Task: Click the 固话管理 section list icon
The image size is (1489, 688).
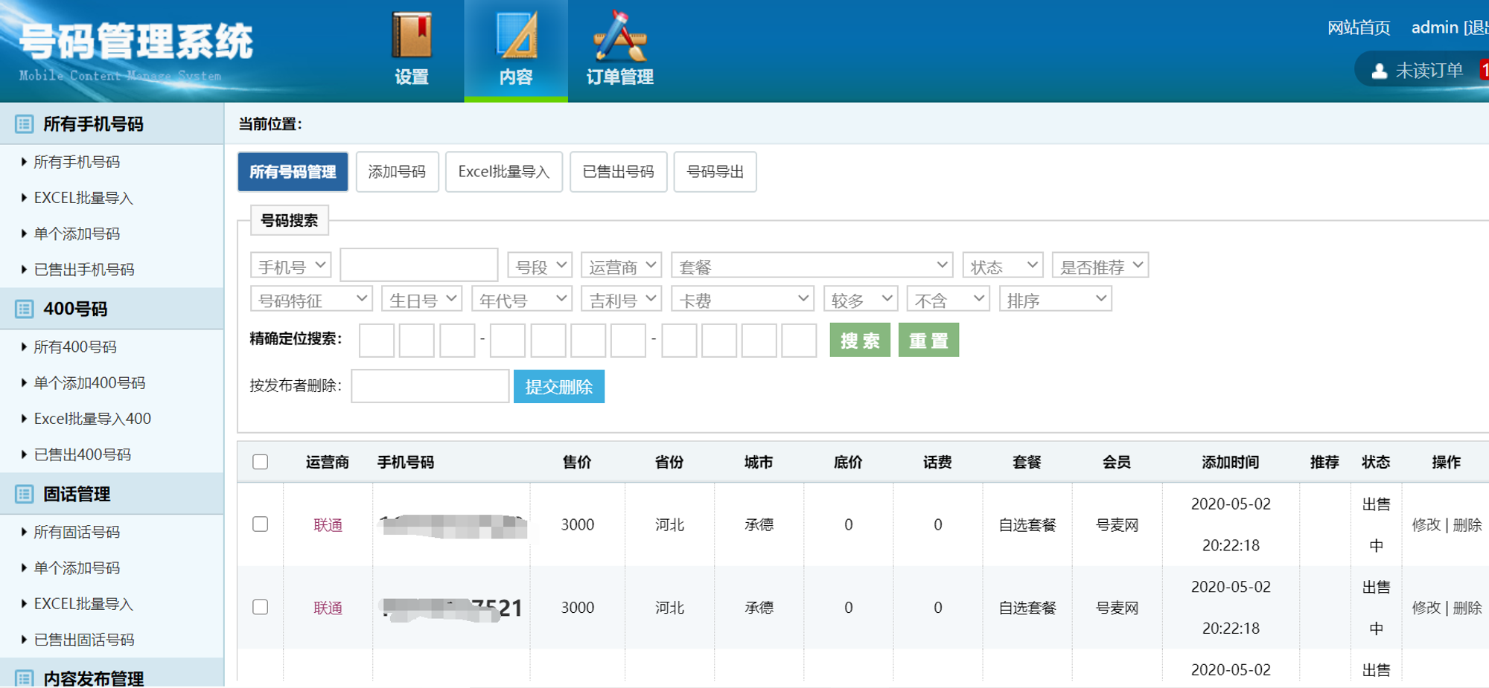Action: [x=25, y=494]
